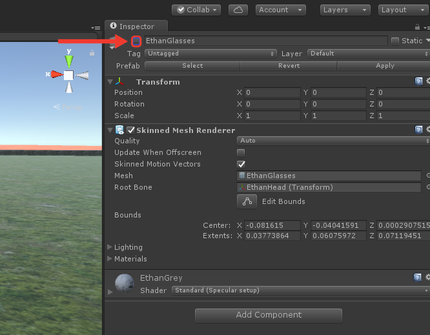430x335 pixels.
Task: Click the EthanGlasses name field
Action: point(265,41)
